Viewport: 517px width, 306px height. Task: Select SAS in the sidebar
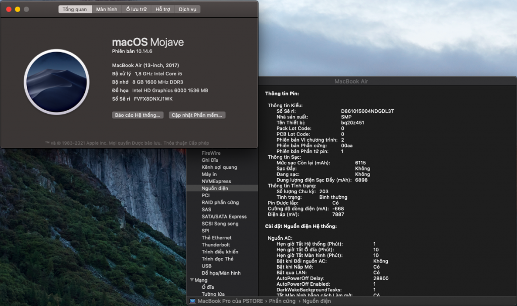(x=206, y=209)
